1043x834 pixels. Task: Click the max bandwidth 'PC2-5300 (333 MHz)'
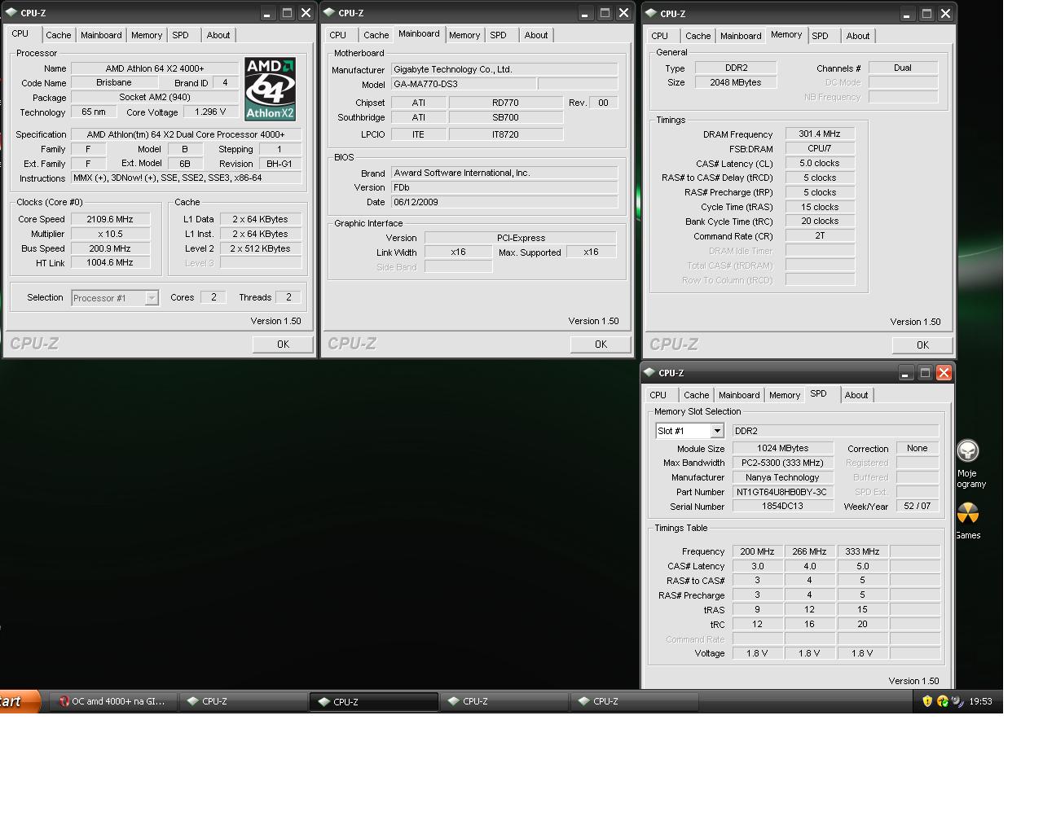(x=783, y=463)
